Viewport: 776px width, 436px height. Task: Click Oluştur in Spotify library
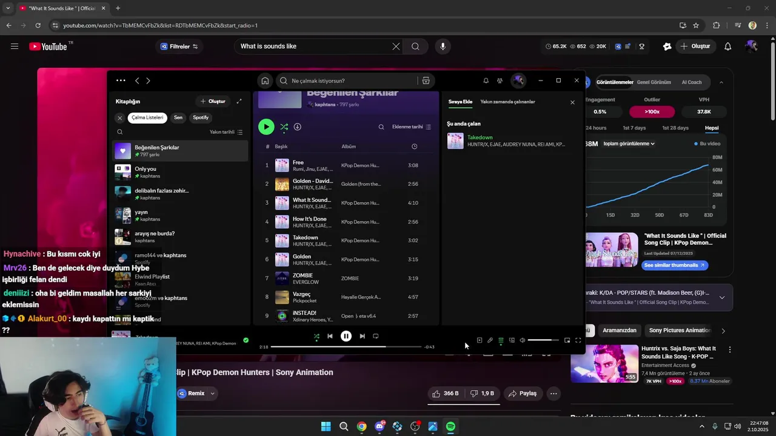(213, 101)
